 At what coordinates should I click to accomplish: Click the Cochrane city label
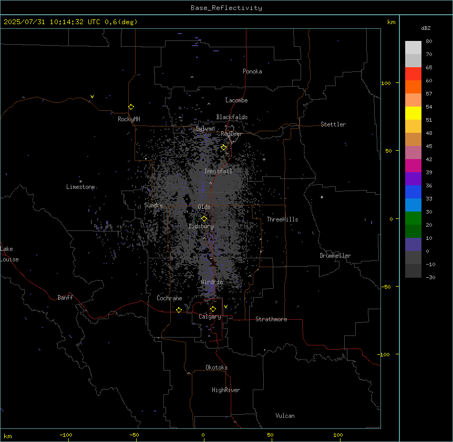[x=169, y=298]
